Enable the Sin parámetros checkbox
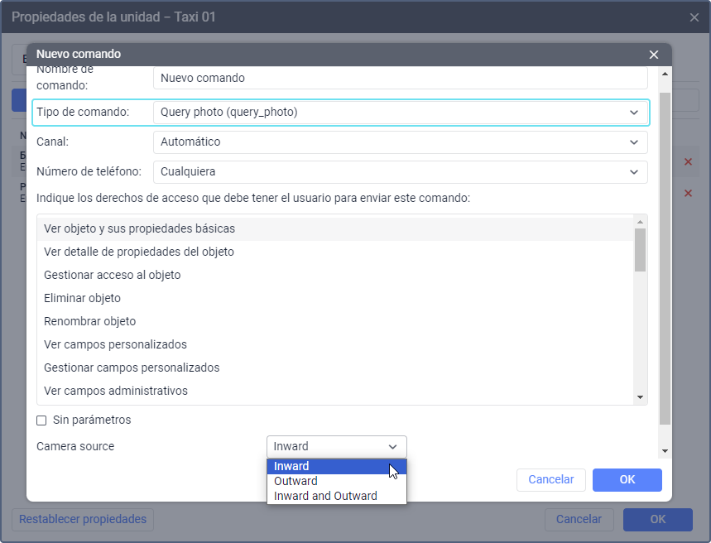The width and height of the screenshot is (711, 543). (41, 420)
